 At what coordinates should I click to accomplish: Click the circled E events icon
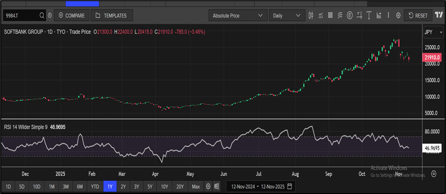350,16
